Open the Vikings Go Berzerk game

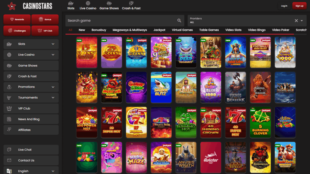tap(236, 87)
